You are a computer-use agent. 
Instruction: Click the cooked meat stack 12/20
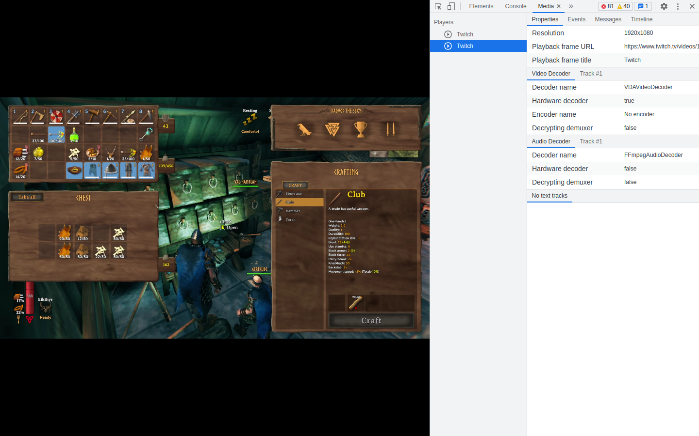tap(20, 153)
